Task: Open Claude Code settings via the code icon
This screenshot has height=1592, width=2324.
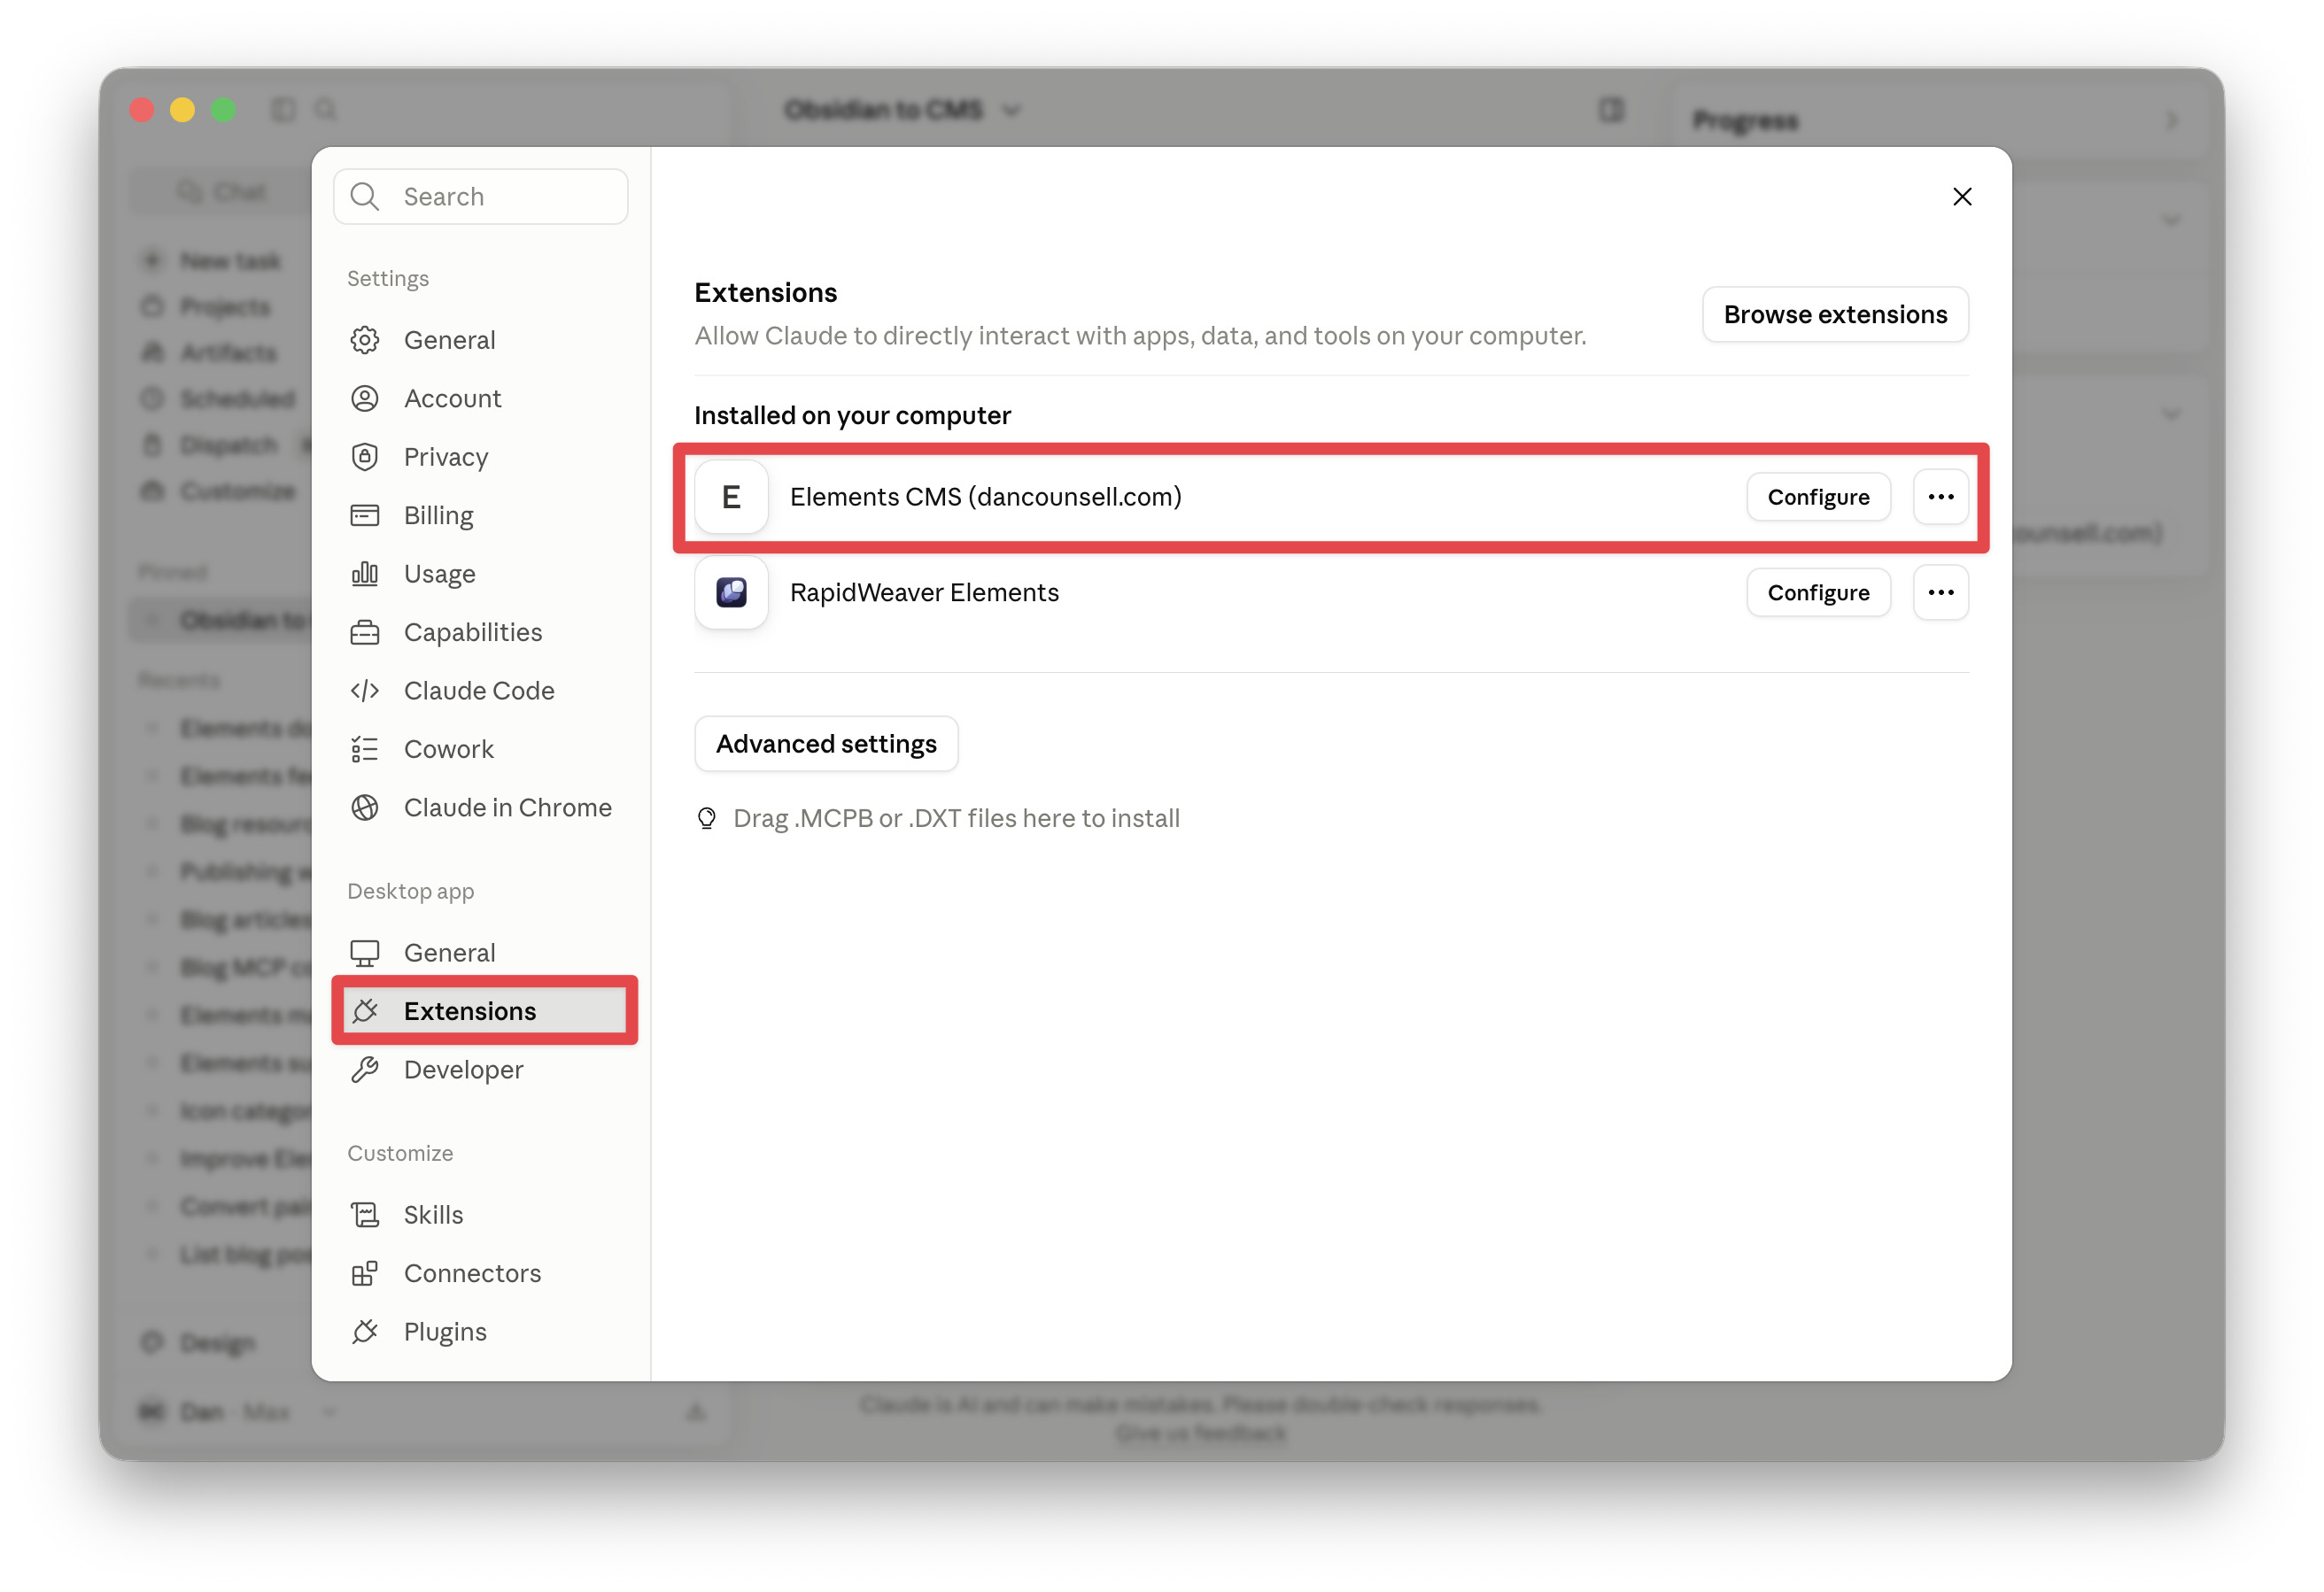Action: click(x=365, y=690)
